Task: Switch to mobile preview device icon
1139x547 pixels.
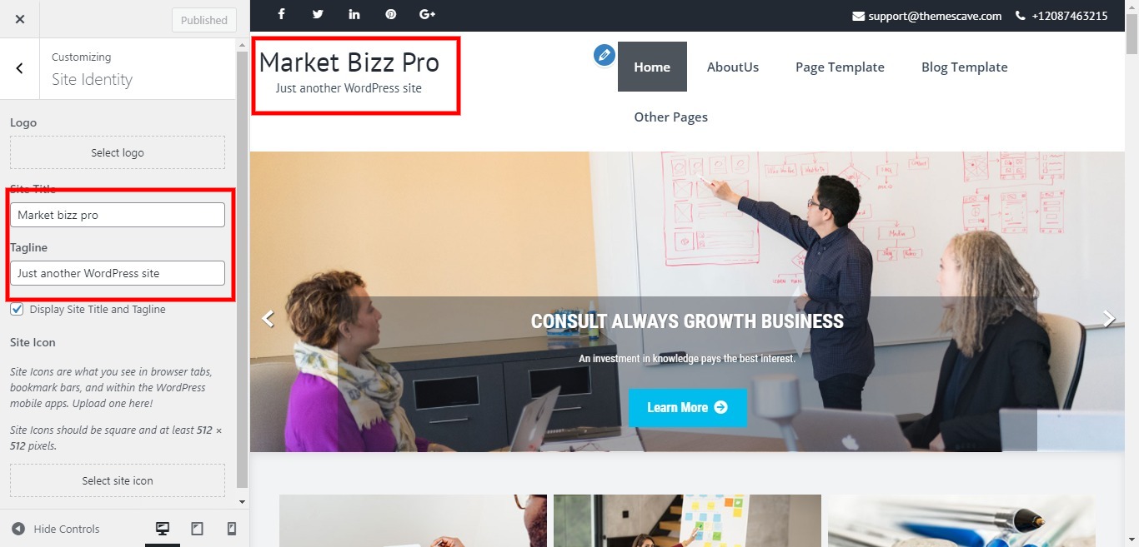Action: (232, 529)
